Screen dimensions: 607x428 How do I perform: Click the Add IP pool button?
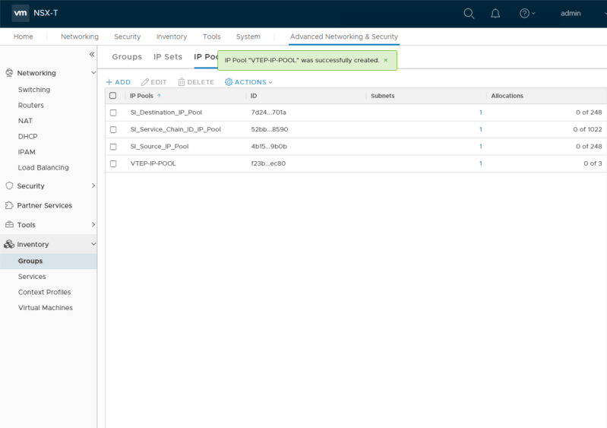(118, 82)
